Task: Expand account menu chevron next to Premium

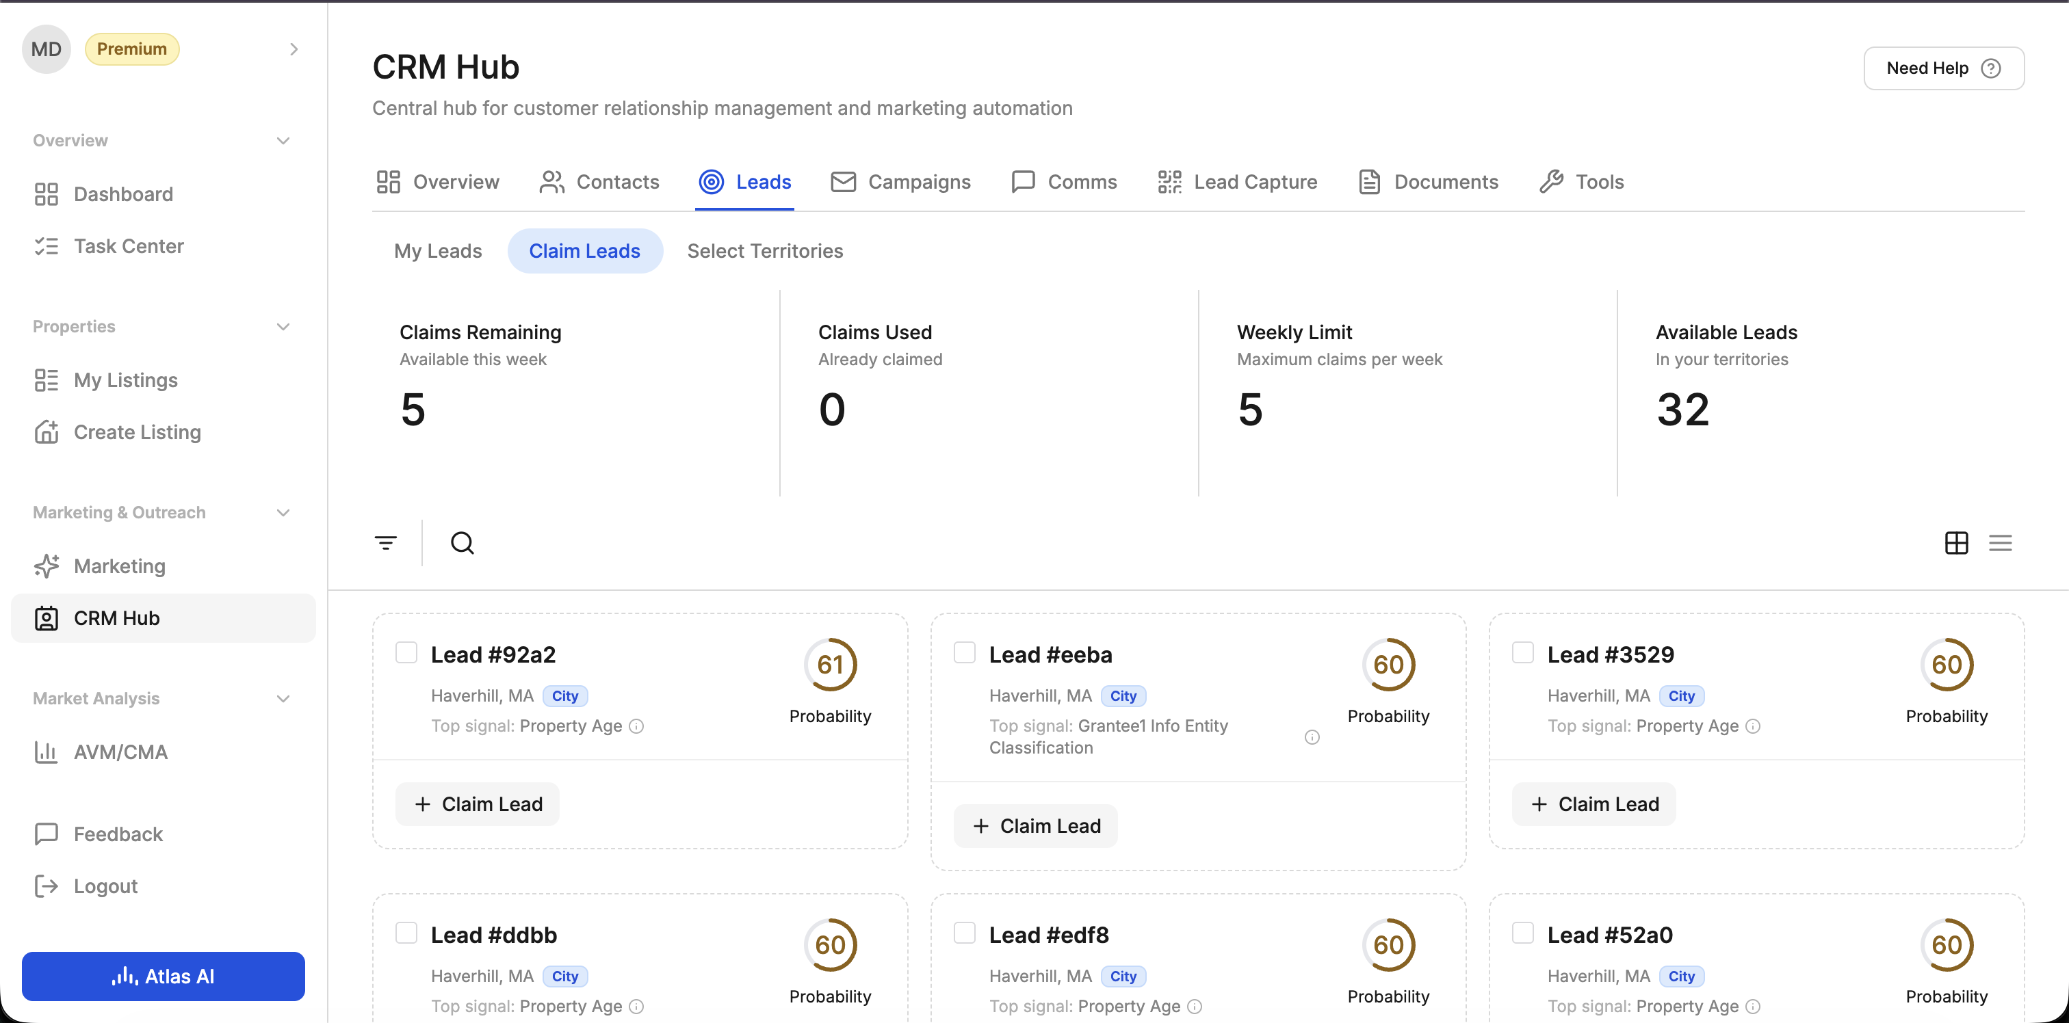Action: coord(294,49)
